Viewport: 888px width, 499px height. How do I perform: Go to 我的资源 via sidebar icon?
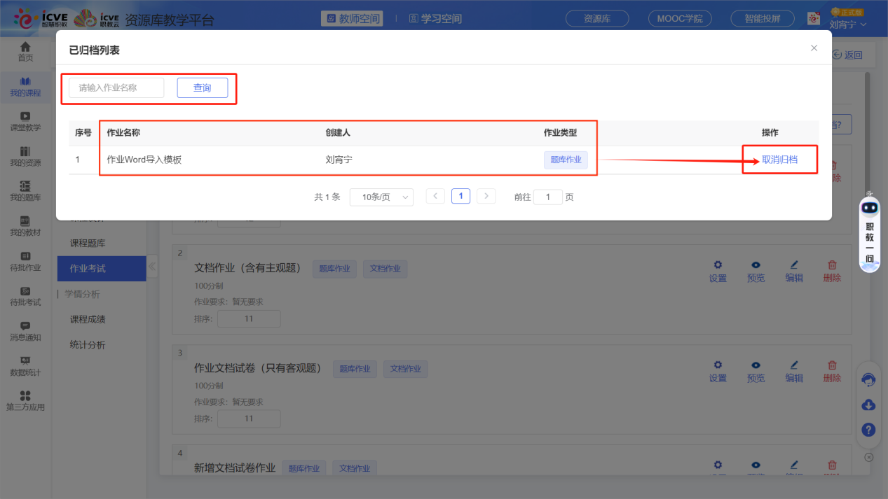tap(25, 157)
